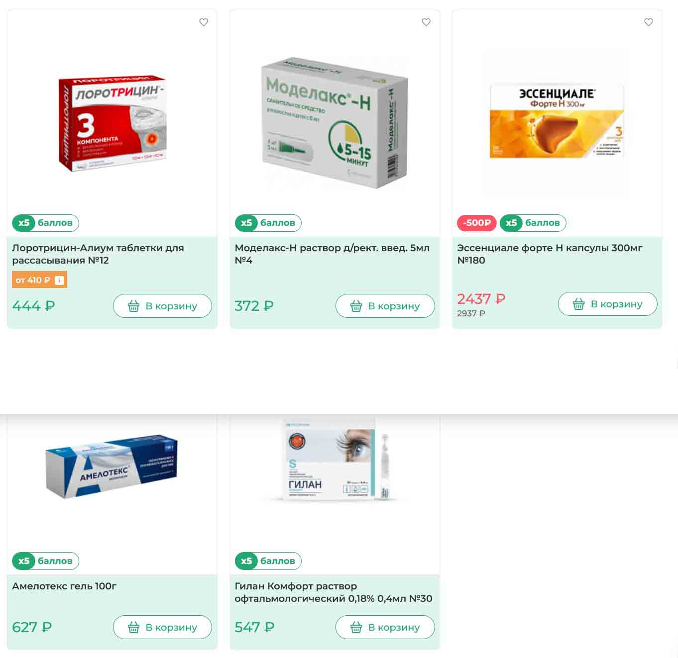Open Лоротрицин-Алиум таблетки product title link
Viewport: 678px width, 658px height.
pyautogui.click(x=98, y=254)
